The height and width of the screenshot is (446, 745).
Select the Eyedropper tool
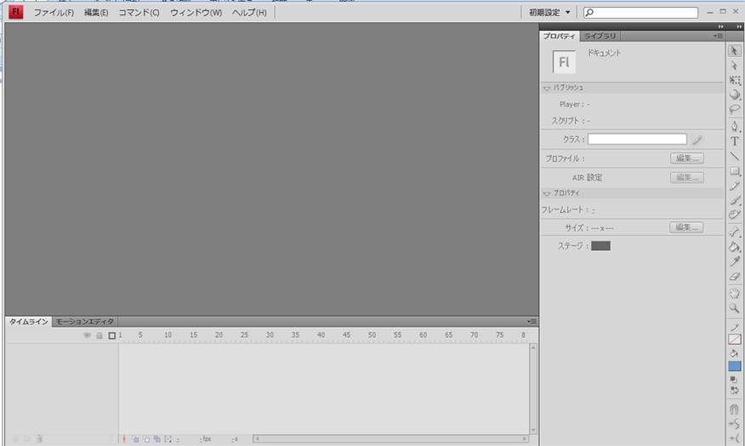point(735,261)
